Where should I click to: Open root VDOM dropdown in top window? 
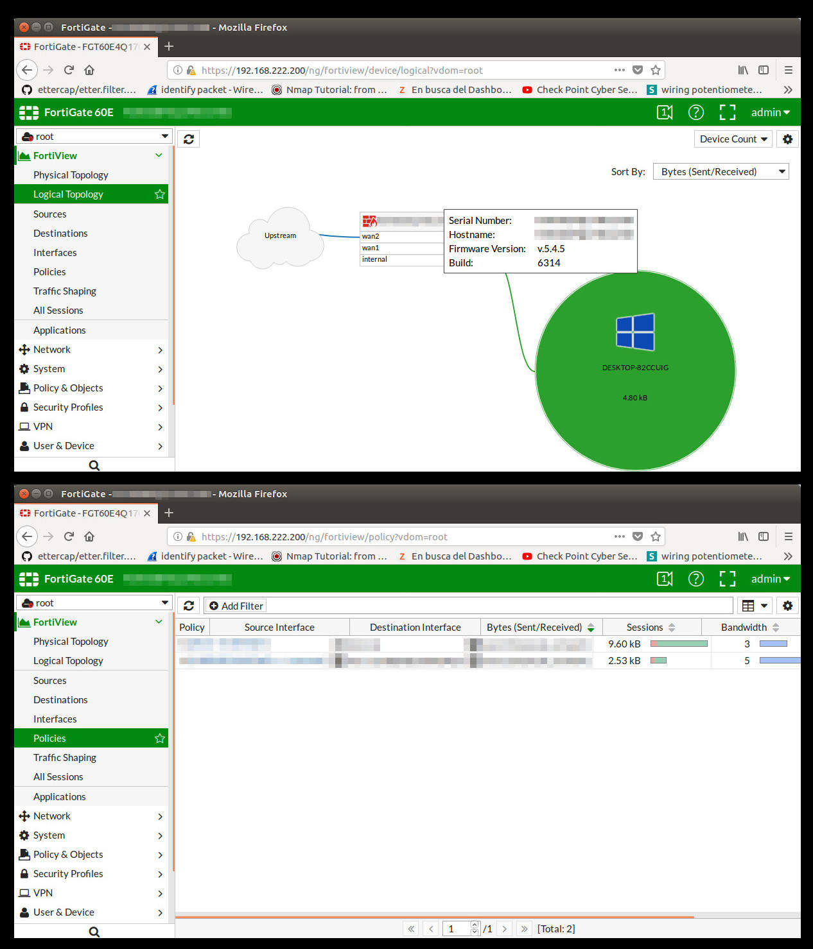click(94, 136)
